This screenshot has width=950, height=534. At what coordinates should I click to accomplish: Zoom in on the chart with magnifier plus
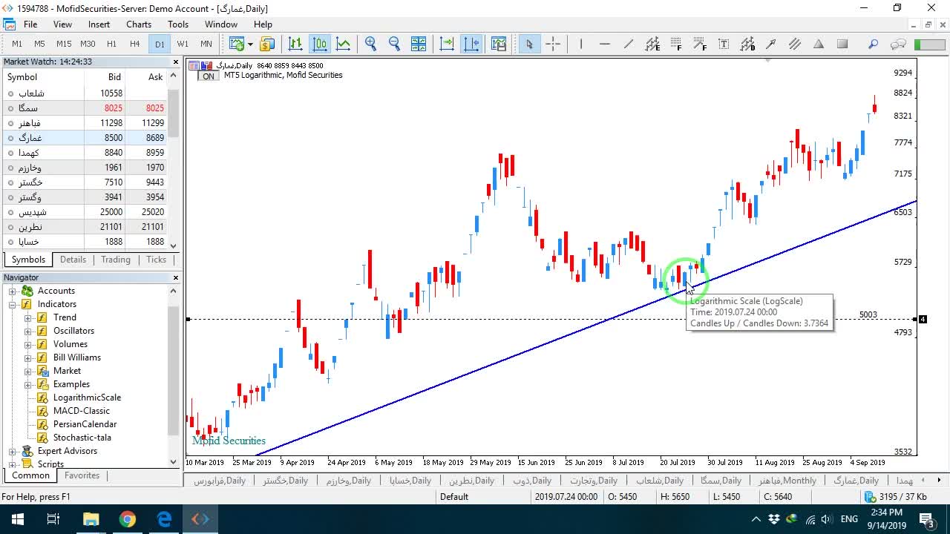[370, 44]
